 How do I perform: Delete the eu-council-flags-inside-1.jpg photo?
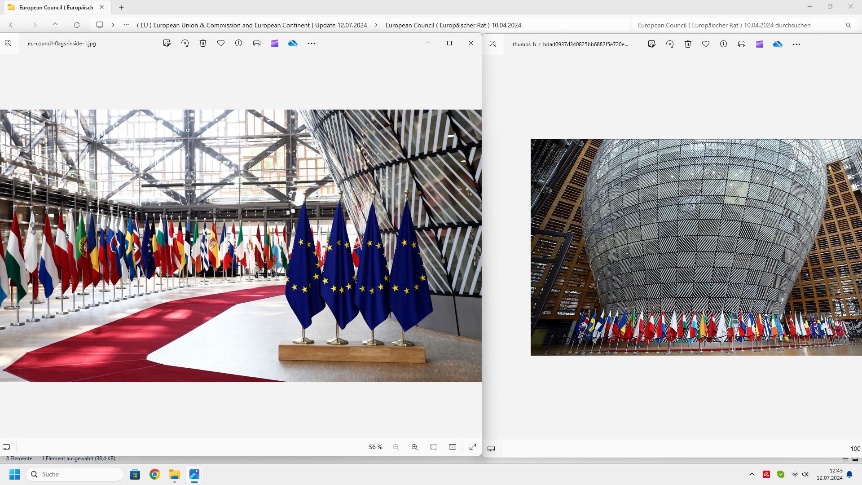tap(203, 43)
